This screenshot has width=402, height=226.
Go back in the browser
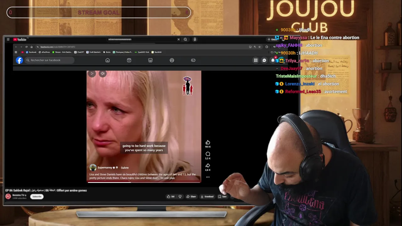click(16, 47)
